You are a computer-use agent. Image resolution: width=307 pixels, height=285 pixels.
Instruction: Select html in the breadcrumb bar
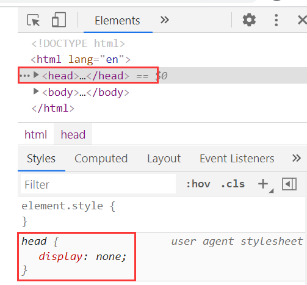click(x=36, y=134)
